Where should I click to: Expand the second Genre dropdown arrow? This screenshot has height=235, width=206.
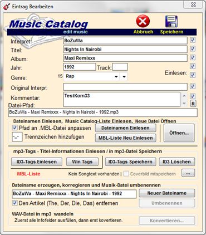pos(124,76)
